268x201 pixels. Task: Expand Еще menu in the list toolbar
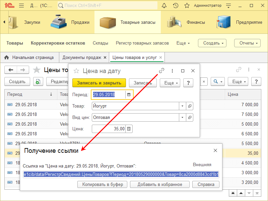tap(238, 81)
